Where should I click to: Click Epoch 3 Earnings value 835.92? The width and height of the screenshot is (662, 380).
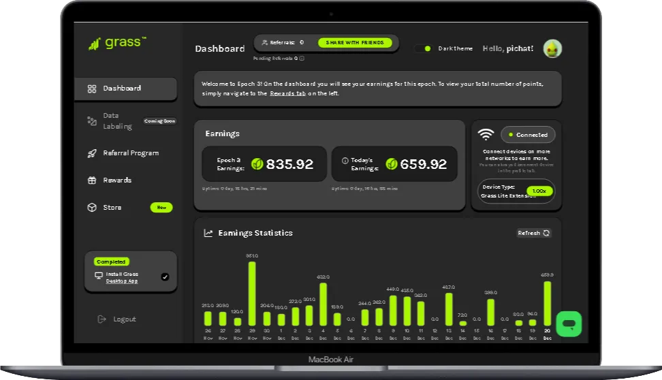(289, 164)
